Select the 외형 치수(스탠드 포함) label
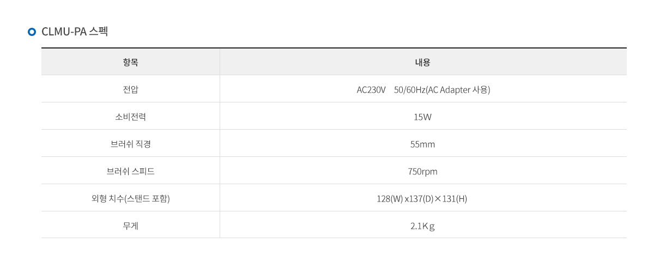Image resolution: width=654 pixels, height=267 pixels. pyautogui.click(x=131, y=198)
